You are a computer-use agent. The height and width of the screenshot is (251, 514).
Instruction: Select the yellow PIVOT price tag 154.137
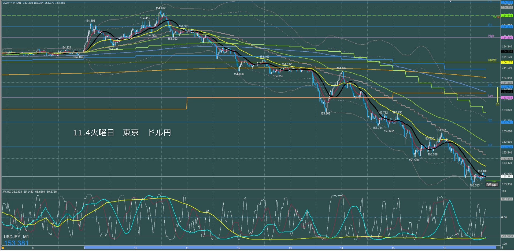507,62
